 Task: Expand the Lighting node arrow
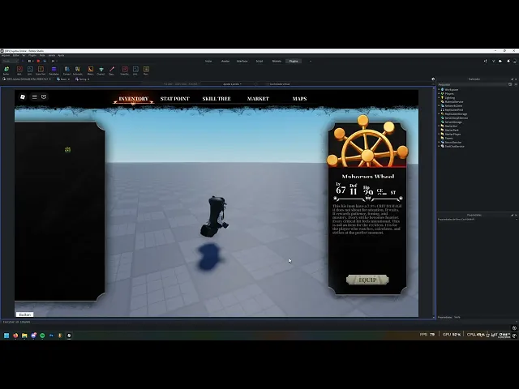[x=440, y=97]
